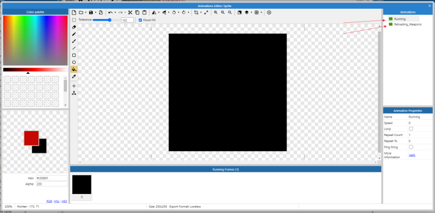
Task: Select the Pencil tool
Action: [x=74, y=34]
